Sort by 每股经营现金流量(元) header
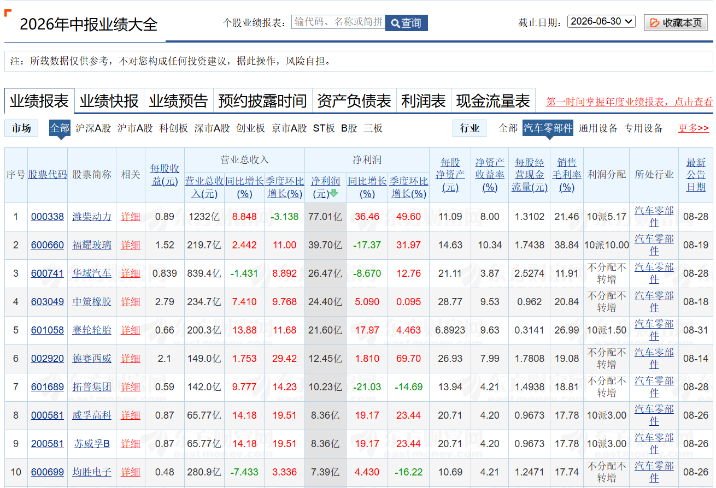 click(x=530, y=175)
